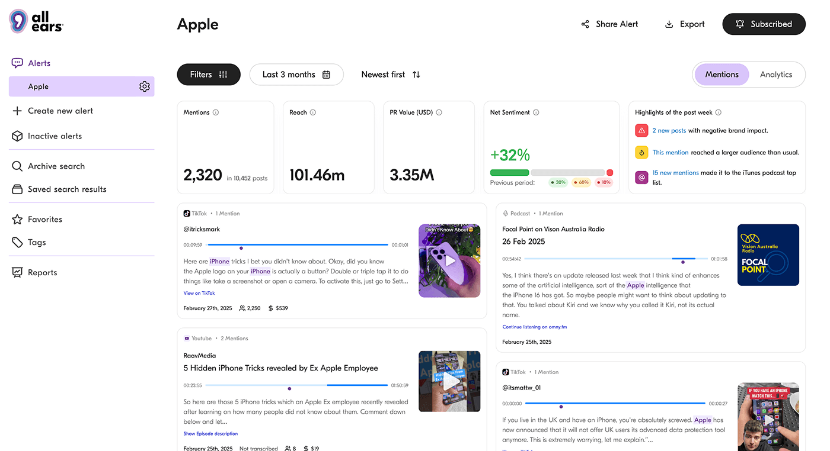Click the Saved search results folder icon

click(17, 189)
